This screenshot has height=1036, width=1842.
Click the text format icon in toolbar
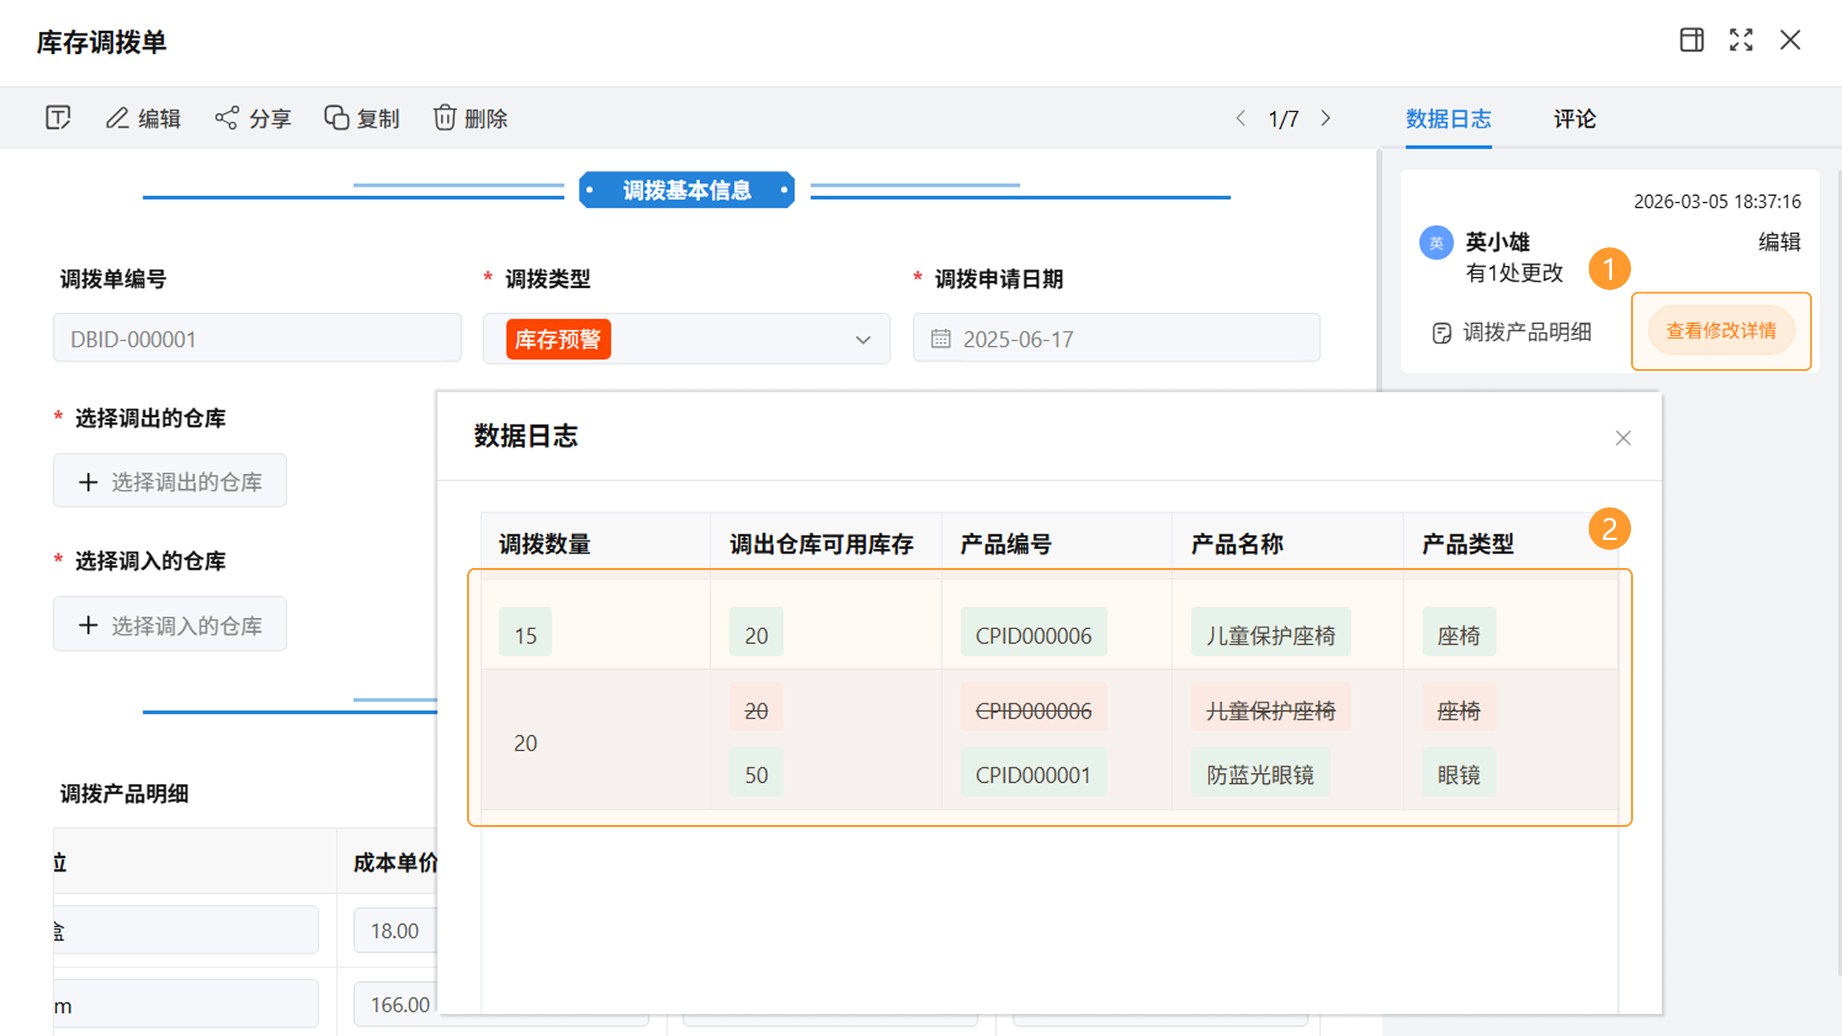[57, 118]
